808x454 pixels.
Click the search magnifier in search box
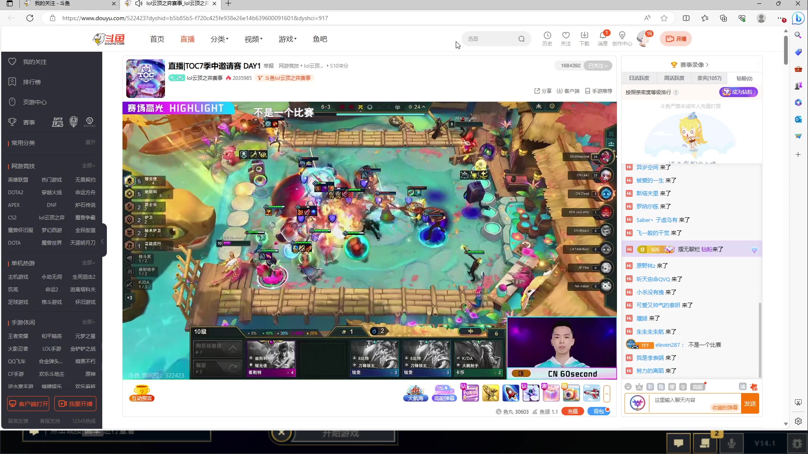[x=521, y=39]
